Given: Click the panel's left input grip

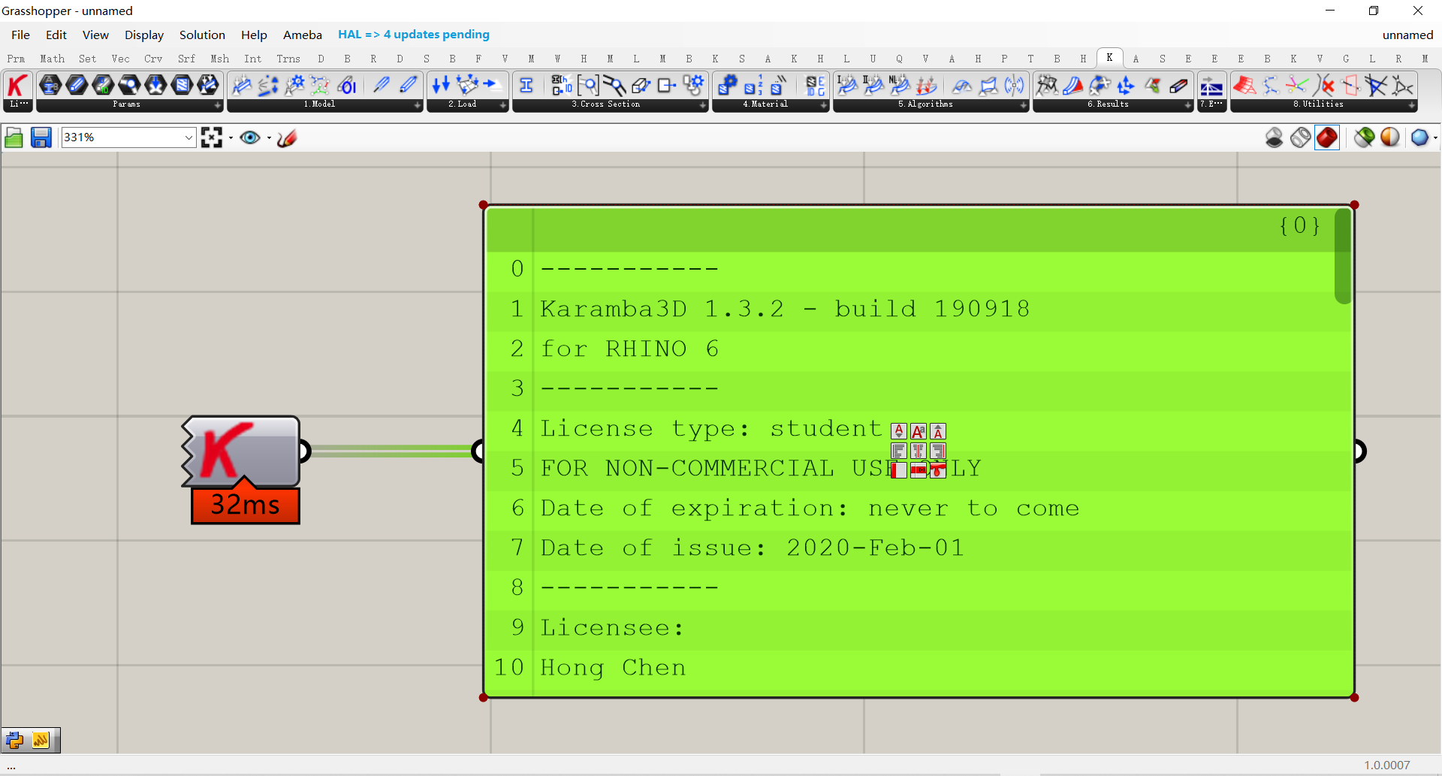Looking at the screenshot, I should click(478, 451).
